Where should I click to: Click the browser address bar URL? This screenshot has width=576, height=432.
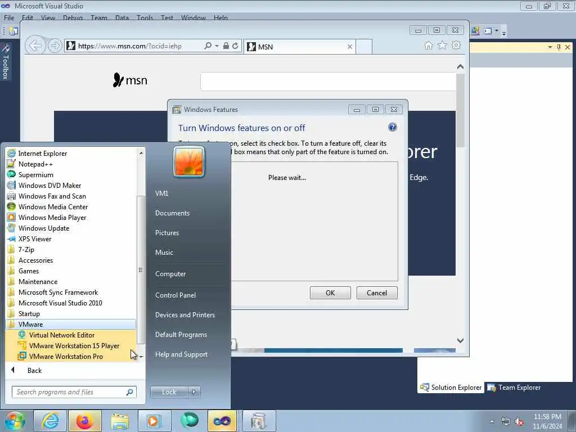130,46
